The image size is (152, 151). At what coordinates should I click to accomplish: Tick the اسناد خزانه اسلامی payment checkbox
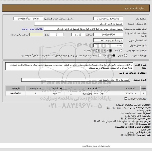(99, 56)
